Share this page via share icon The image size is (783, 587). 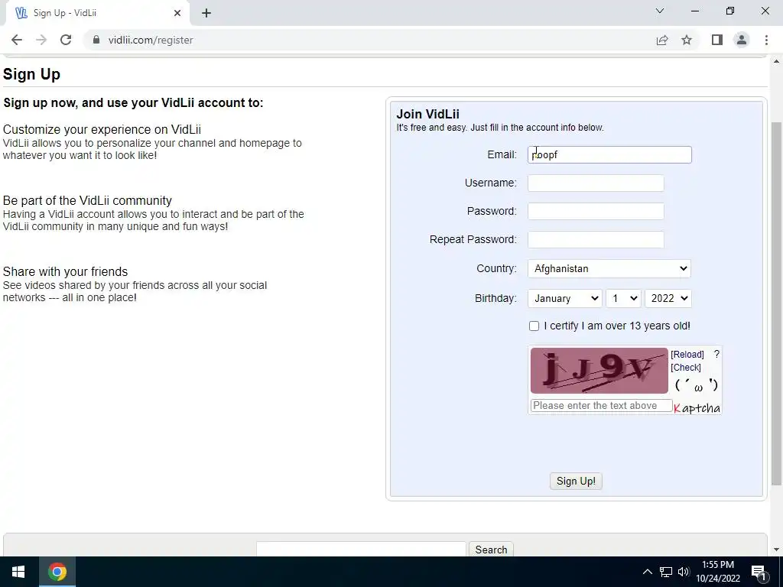point(662,40)
